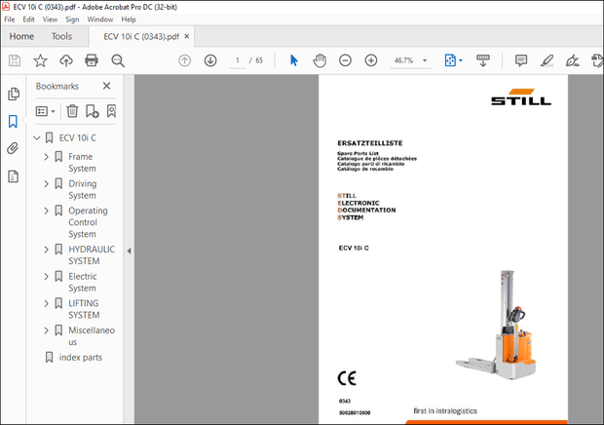Expand the Driving System bookmark
Screen dimensions: 604x425
tap(46, 184)
